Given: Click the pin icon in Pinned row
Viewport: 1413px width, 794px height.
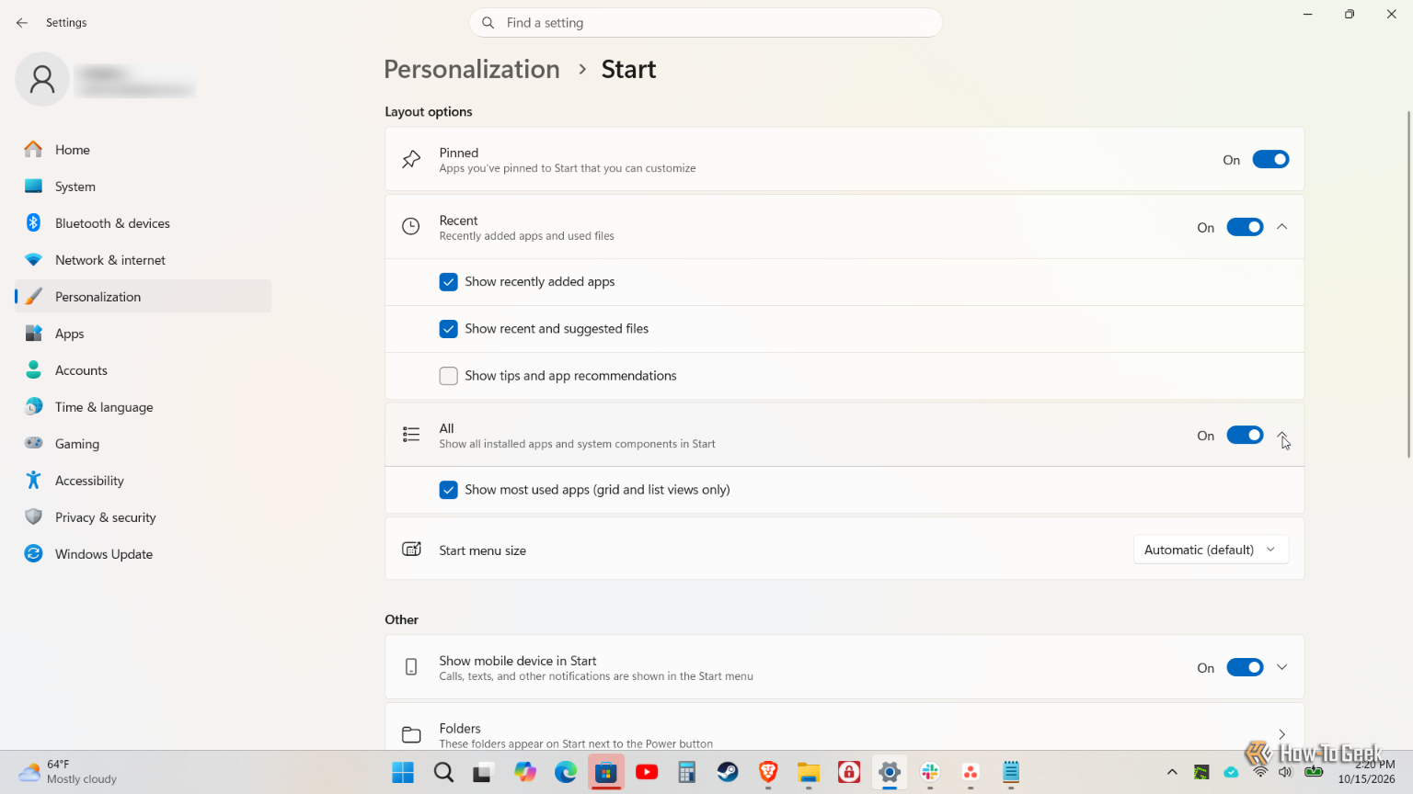Looking at the screenshot, I should tap(411, 160).
